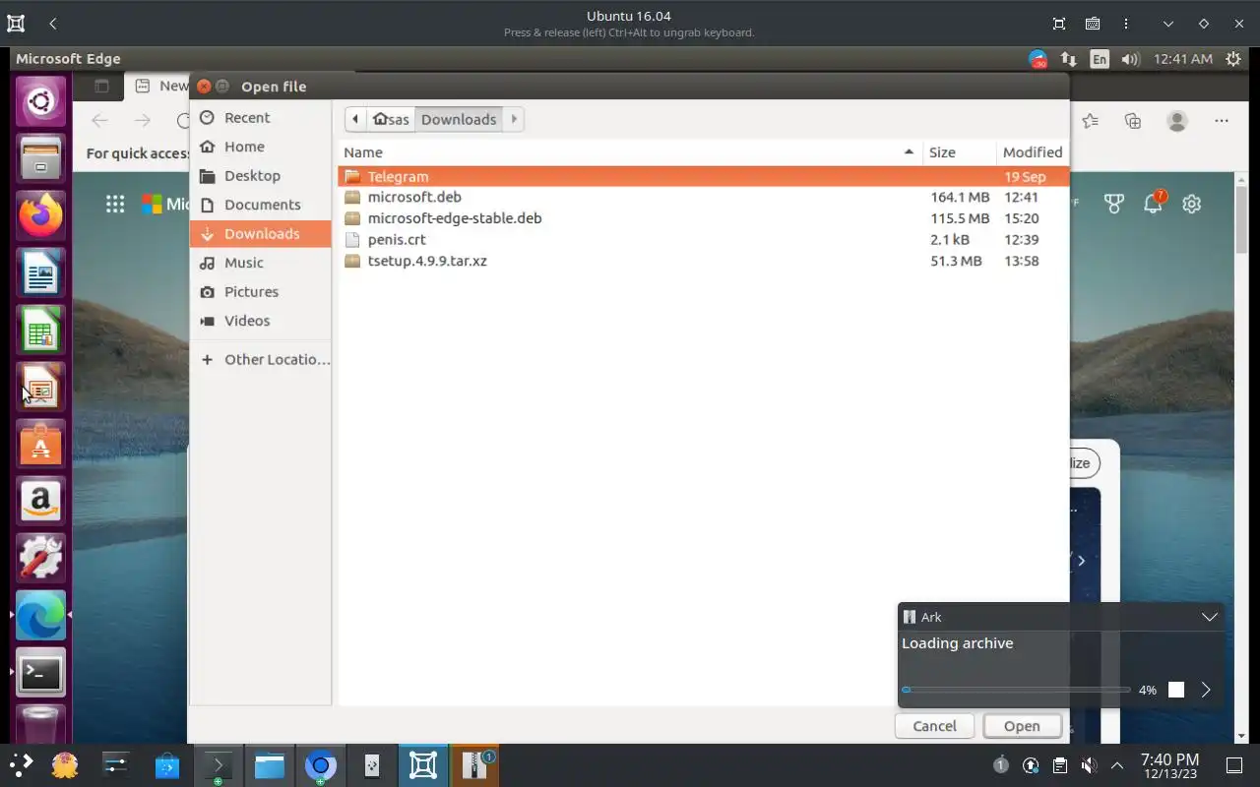The height and width of the screenshot is (787, 1260).
Task: Expand Ark job details arrow
Action: (1206, 691)
